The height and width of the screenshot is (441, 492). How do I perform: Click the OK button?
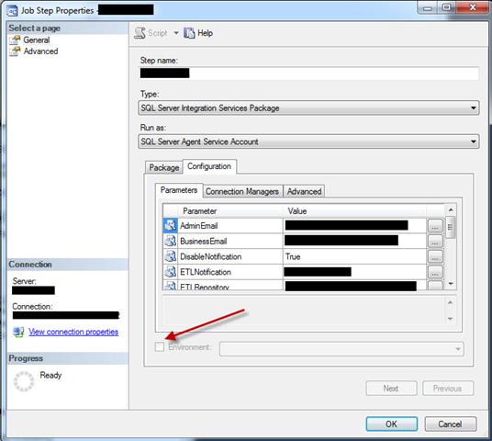pos(392,424)
